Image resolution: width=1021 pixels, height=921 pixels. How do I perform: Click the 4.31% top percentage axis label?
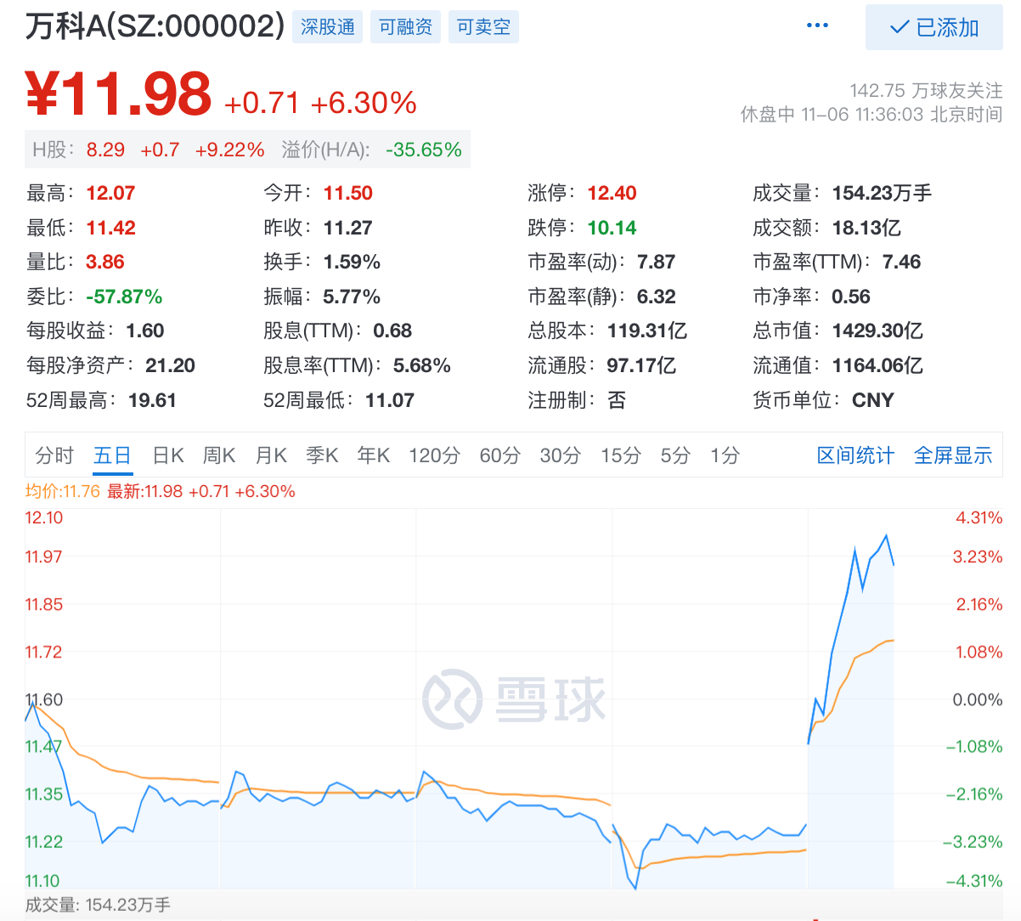(x=979, y=517)
